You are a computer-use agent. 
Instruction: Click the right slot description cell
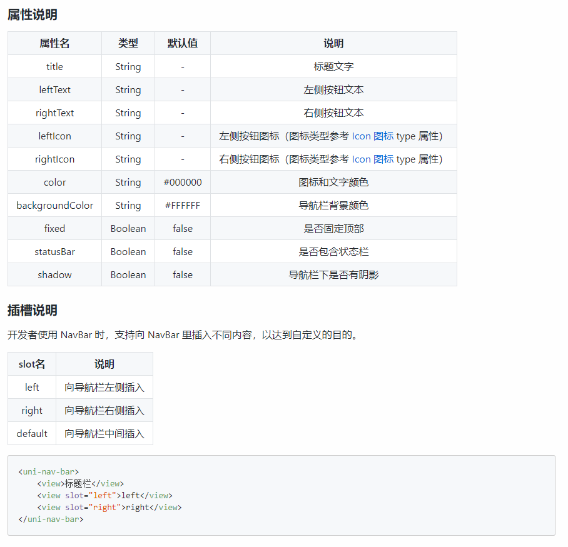tap(104, 410)
